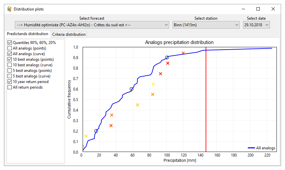Screen dimensions: 285x170
Task: Open the station dropdown showing Binn (1415m)
Action: (x=206, y=25)
